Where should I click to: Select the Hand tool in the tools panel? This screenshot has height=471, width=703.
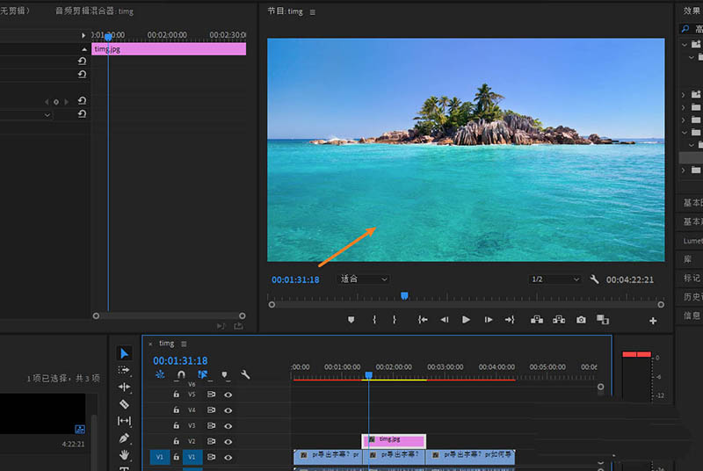coord(124,454)
